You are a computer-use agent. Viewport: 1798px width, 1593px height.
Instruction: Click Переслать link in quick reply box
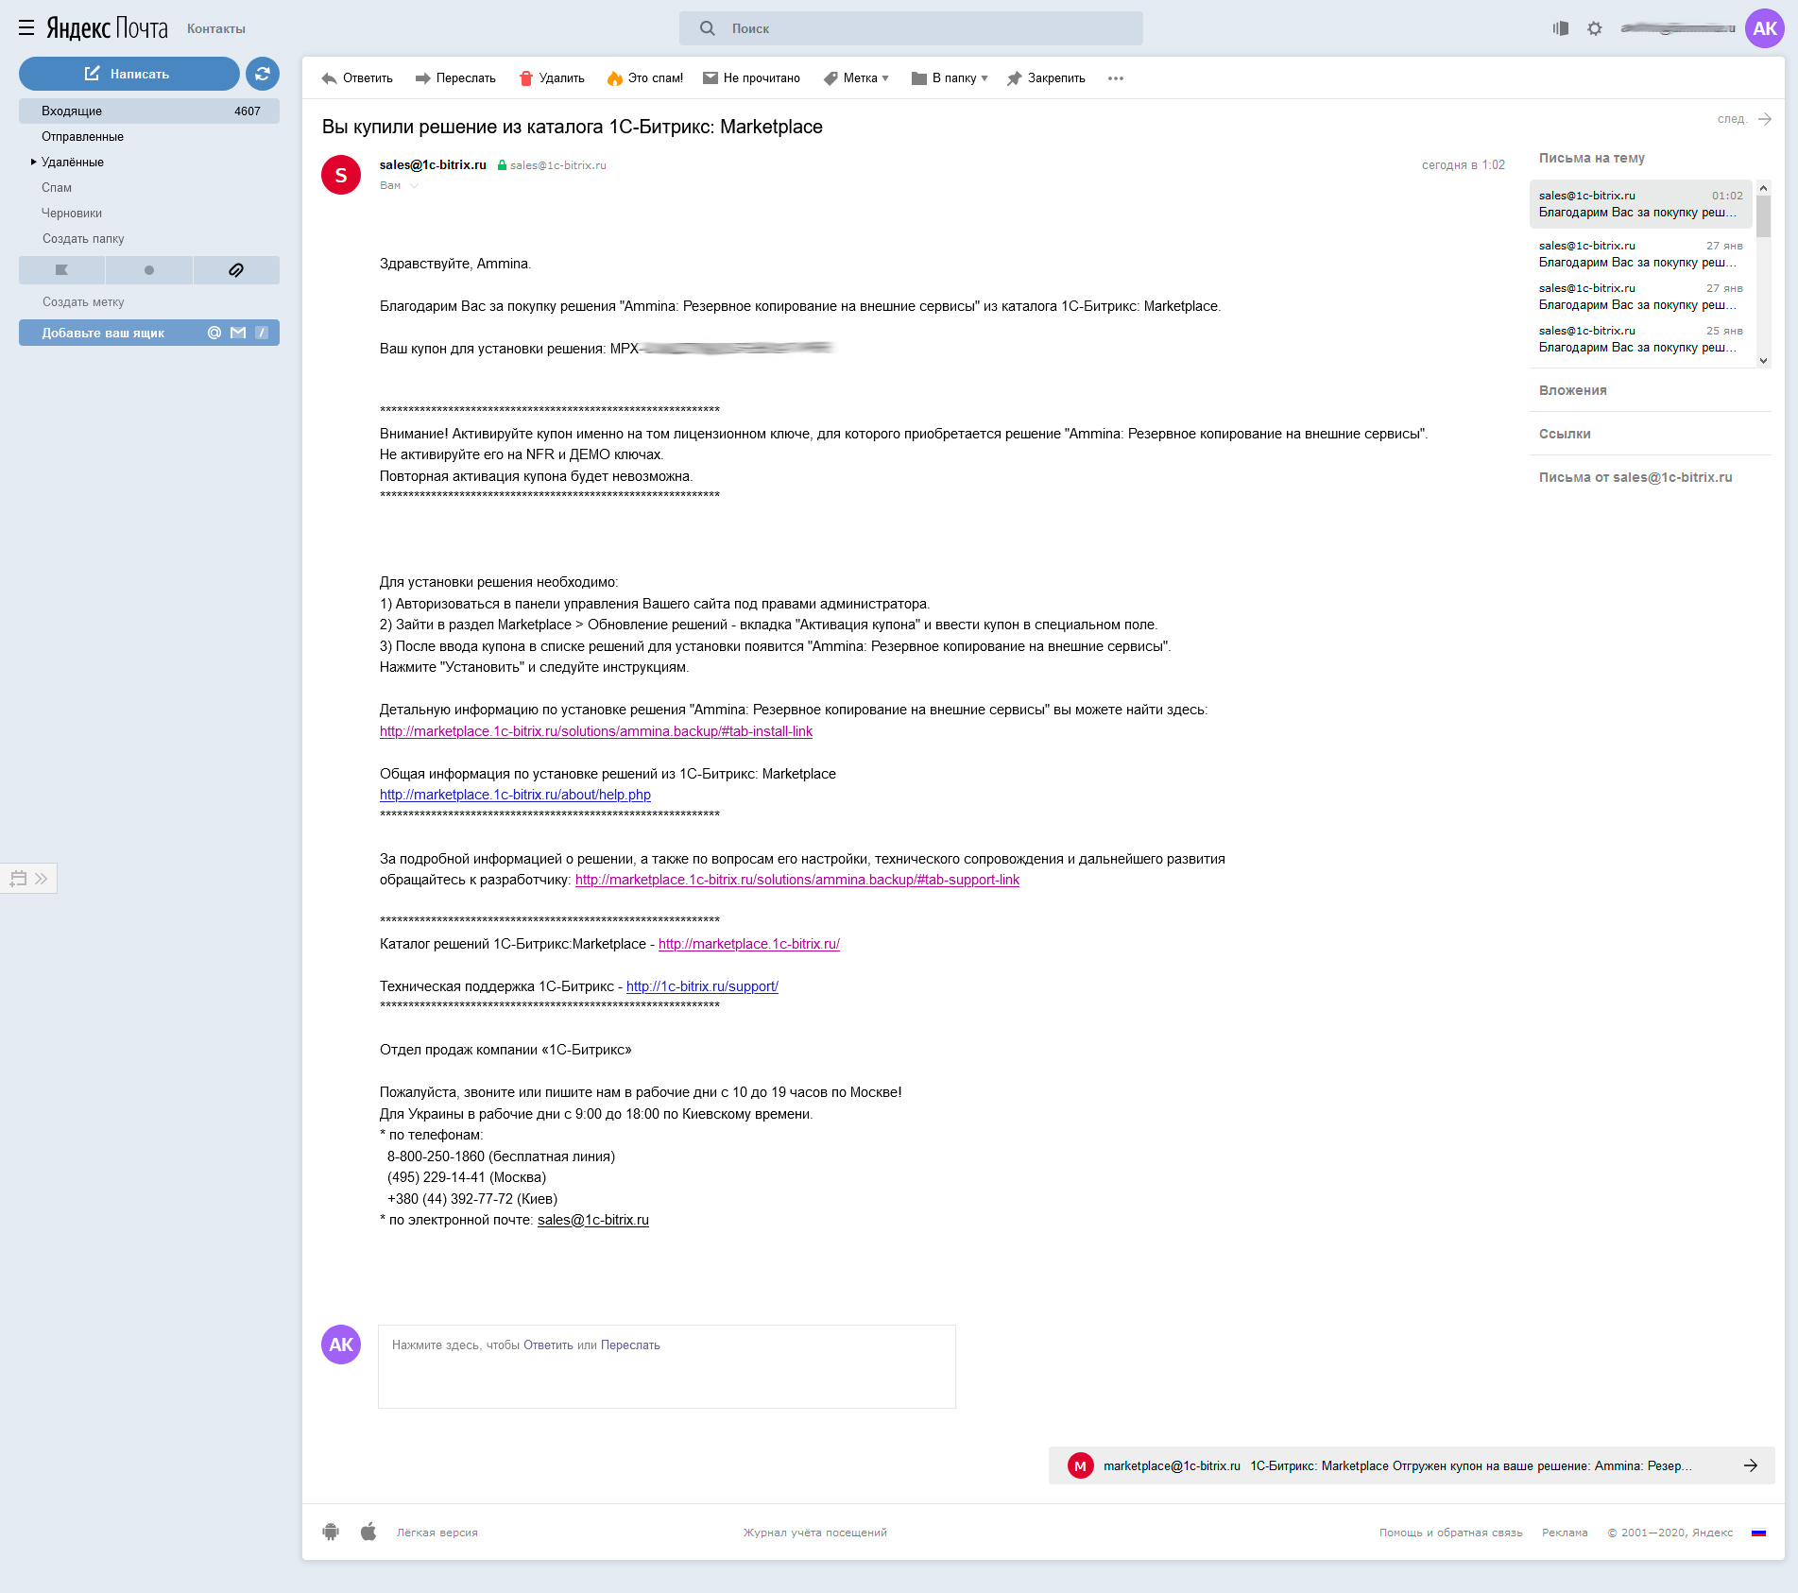click(x=630, y=1345)
